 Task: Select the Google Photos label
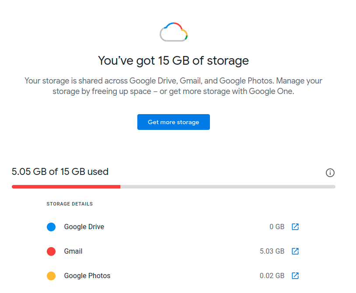coord(87,276)
